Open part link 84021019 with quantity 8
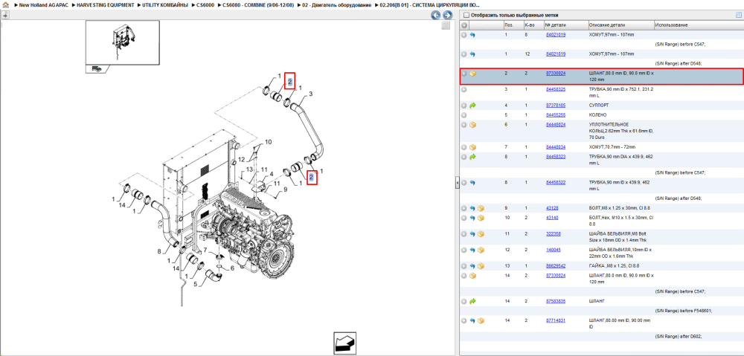Image resolution: width=744 pixels, height=356 pixels. [556, 35]
